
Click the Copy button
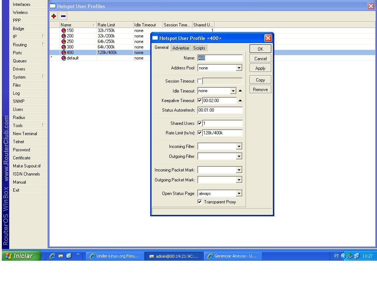pos(260,80)
